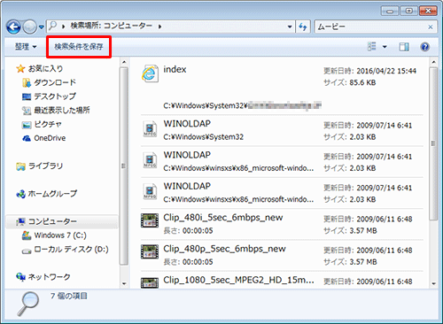The image size is (443, 324).
Task: Click the ローカル ディスク (D:) drive icon
Action: (x=27, y=251)
